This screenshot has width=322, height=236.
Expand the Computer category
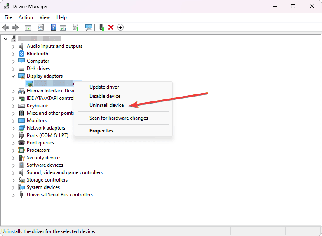[x=13, y=61]
